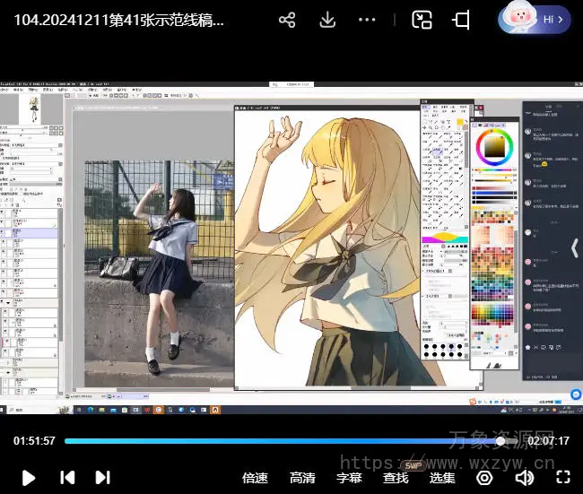Toggle 字幕 subtitles option

click(349, 478)
